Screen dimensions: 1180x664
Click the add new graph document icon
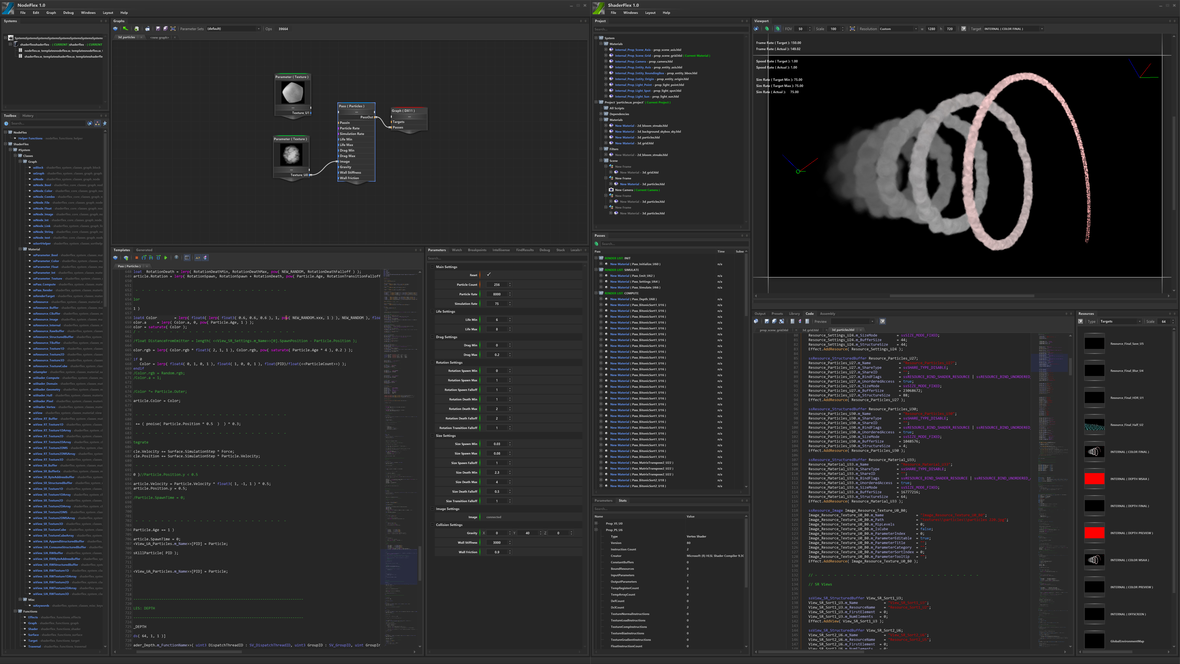[x=136, y=29]
